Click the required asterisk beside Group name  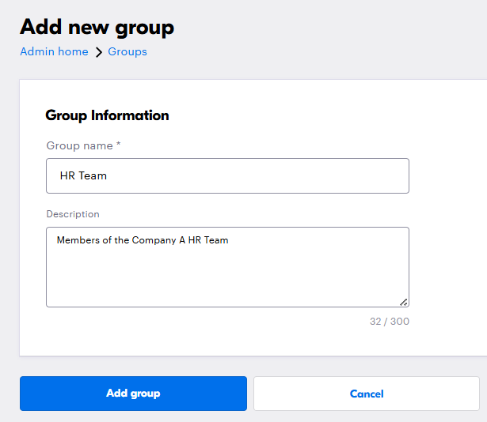pyautogui.click(x=118, y=145)
